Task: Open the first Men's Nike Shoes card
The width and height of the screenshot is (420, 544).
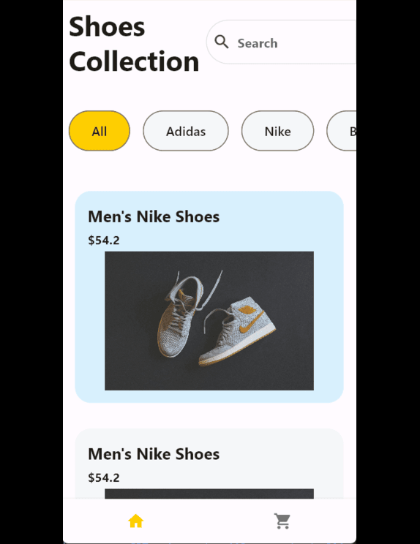Action: pos(209,297)
